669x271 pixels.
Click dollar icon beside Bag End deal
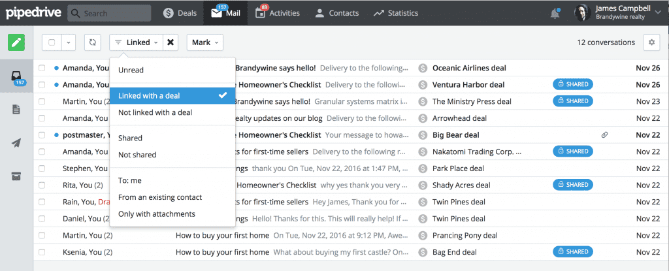[x=423, y=252]
